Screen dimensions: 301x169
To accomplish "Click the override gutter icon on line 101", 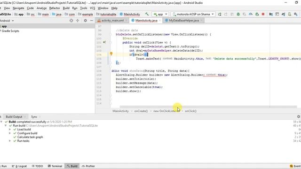I will point(104,42).
